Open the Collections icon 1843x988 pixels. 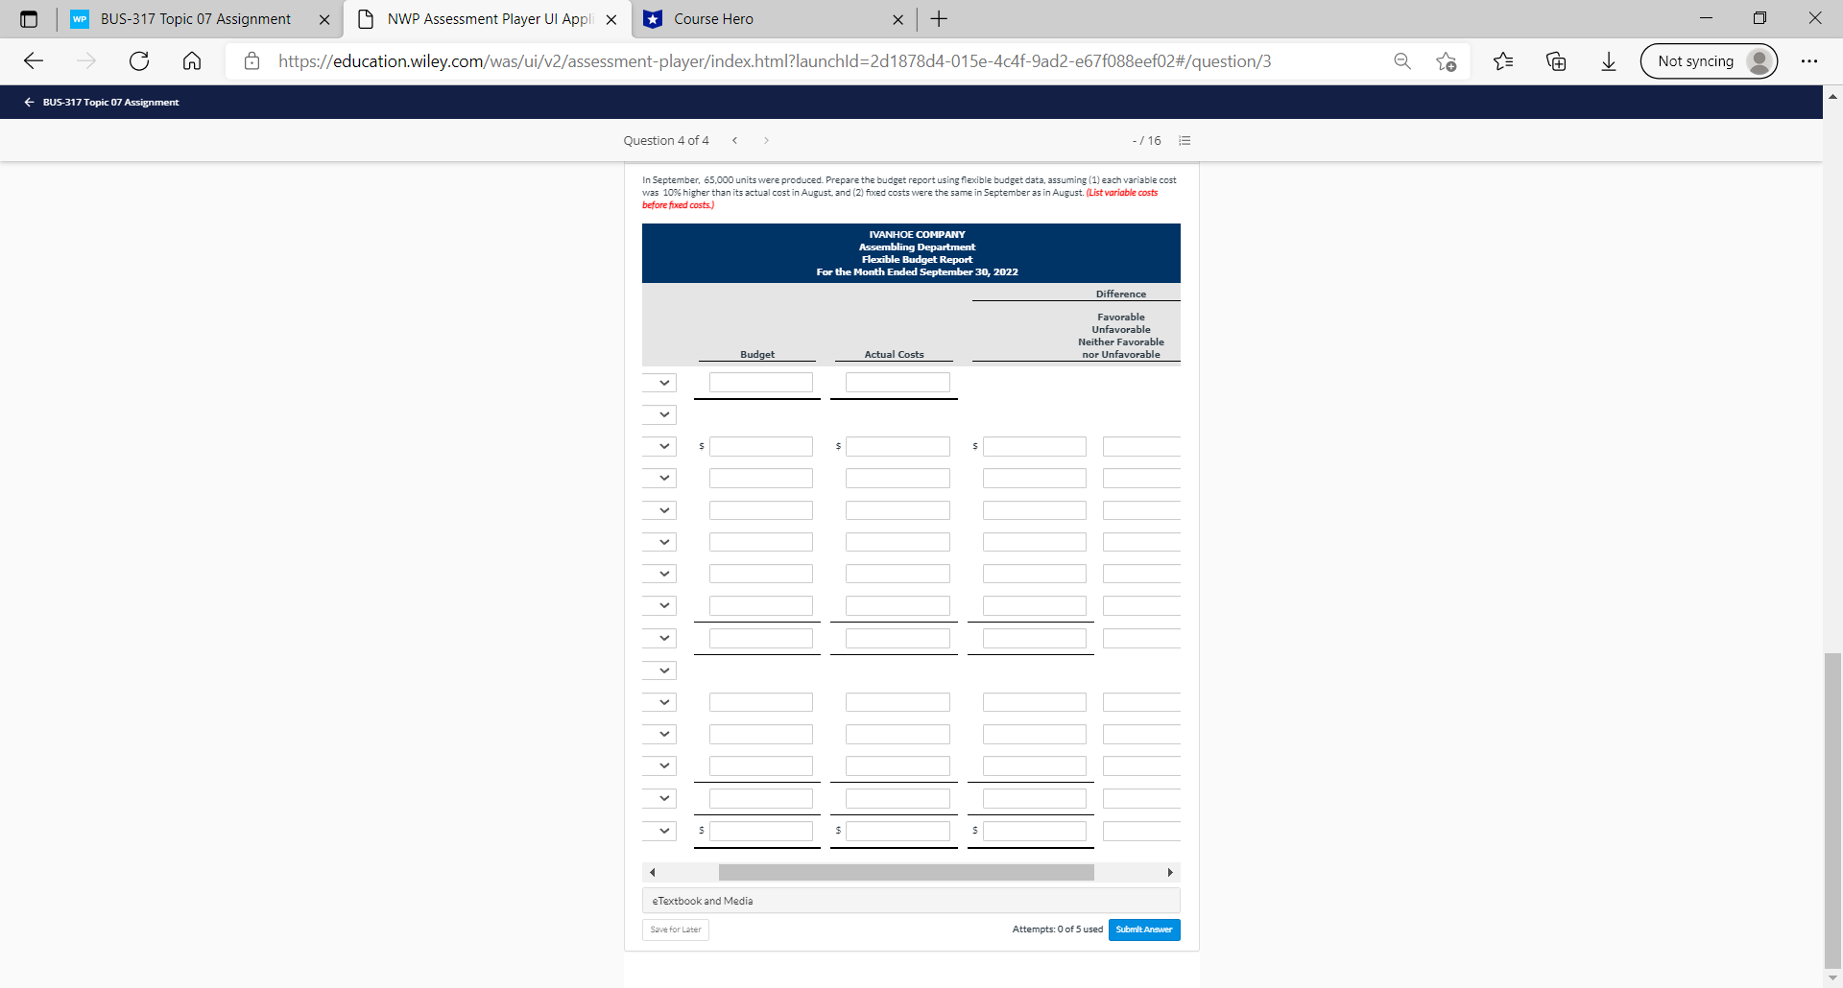[1556, 60]
